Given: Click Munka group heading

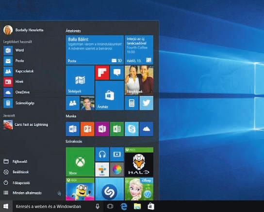Looking at the screenshot, I should (x=71, y=116).
